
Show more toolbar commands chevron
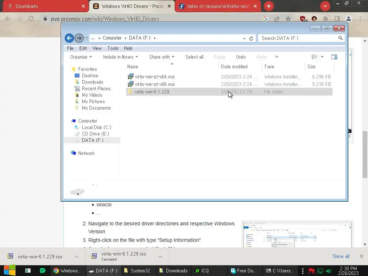[x=277, y=57]
